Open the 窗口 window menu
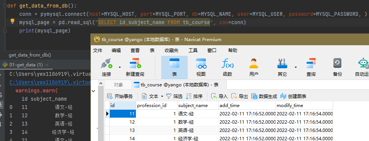 (x=212, y=51)
